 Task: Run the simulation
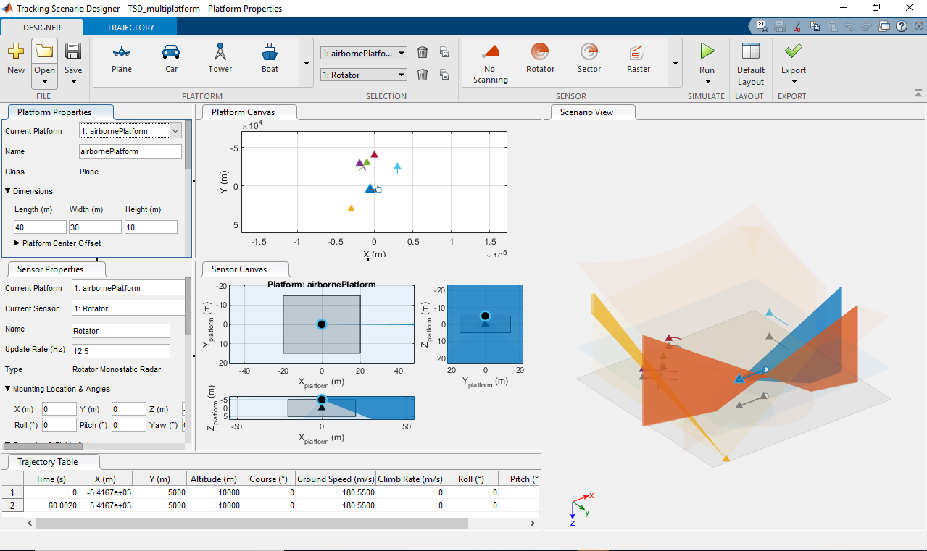click(x=707, y=58)
